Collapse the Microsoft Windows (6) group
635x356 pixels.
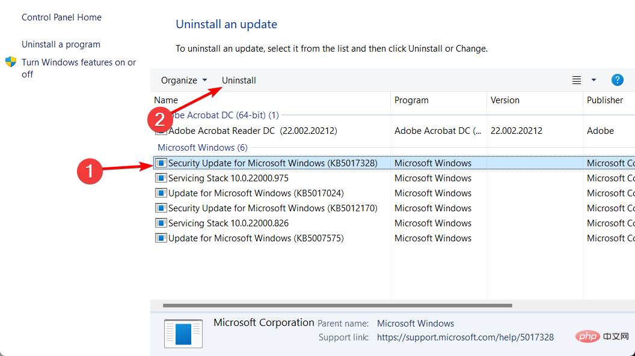click(x=203, y=148)
